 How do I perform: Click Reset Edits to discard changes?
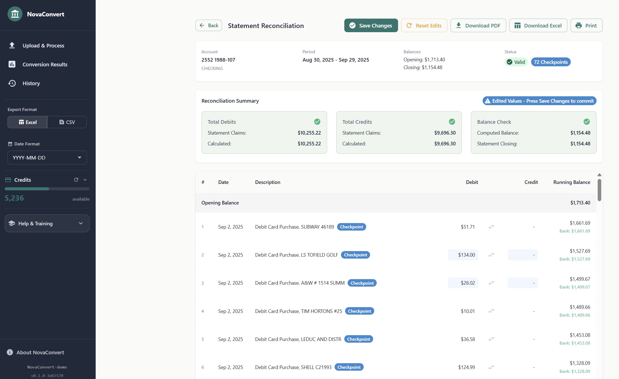[424, 25]
